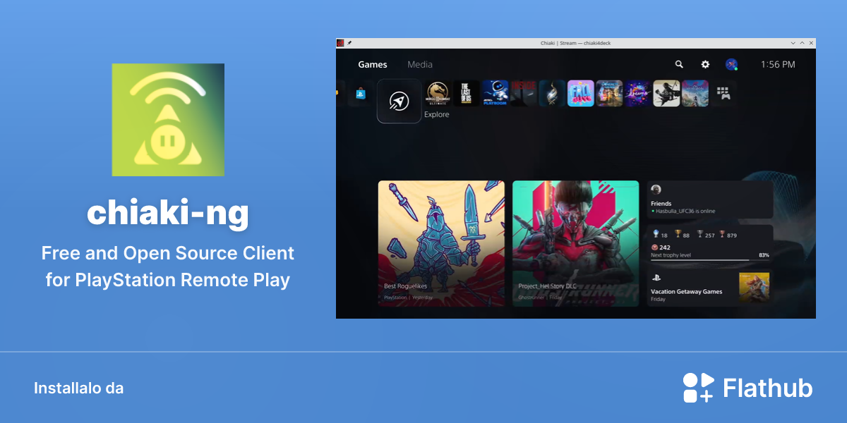Click the user profile avatar icon
This screenshot has width=847, height=423.
click(x=731, y=64)
